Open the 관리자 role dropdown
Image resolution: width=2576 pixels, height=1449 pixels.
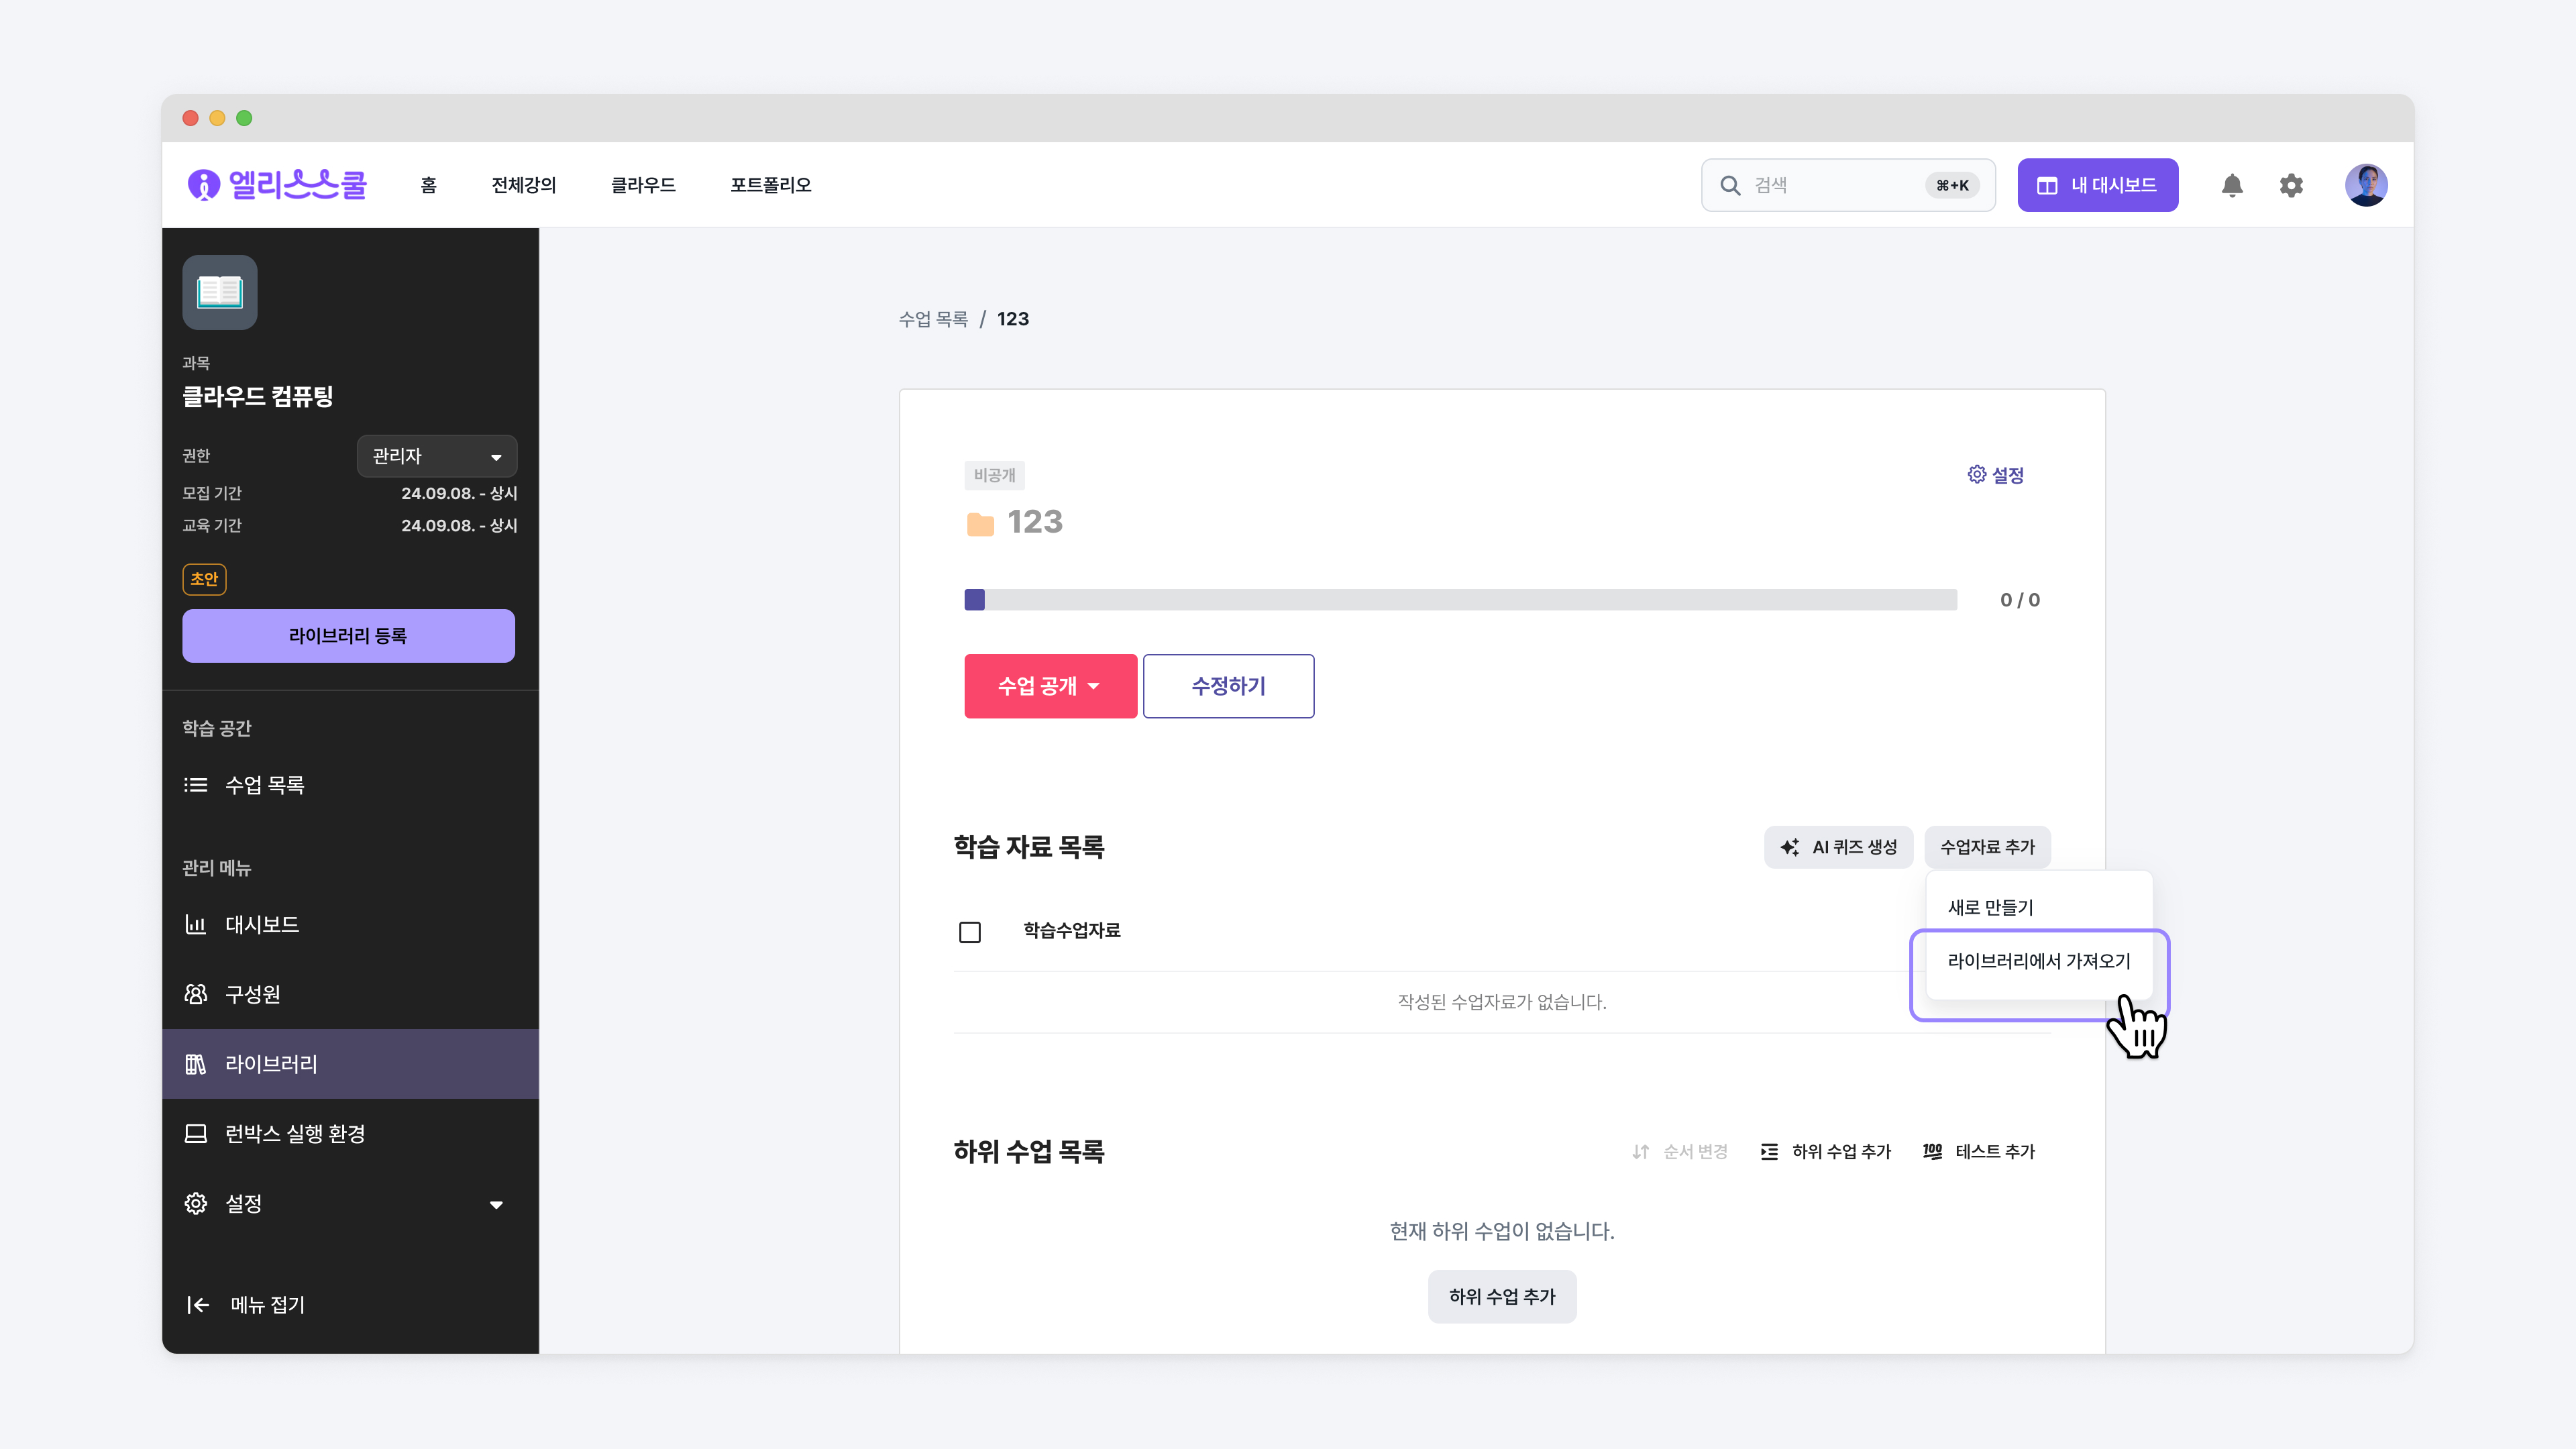[437, 456]
